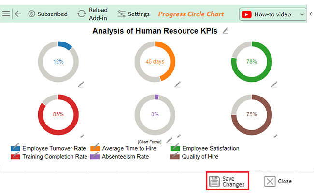Click the Average Time to Hire legend label
The width and height of the screenshot is (314, 195).
tap(129, 148)
